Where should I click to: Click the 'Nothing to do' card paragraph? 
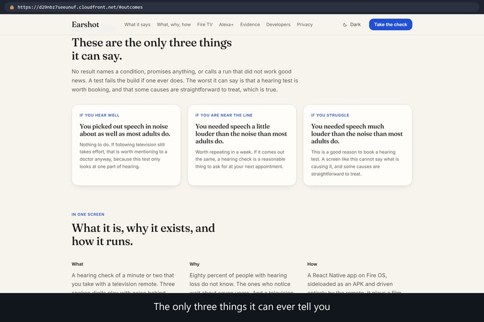click(x=124, y=156)
